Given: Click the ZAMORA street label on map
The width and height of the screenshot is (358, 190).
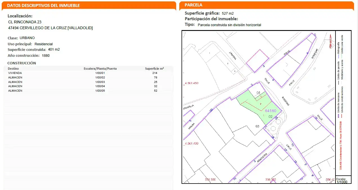Looking at the screenshot, I should (232, 55).
